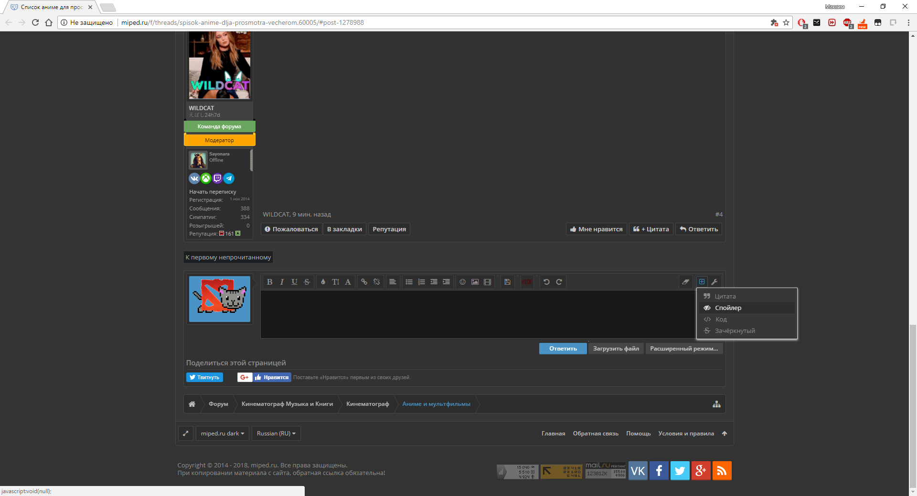Screen dimensions: 917x496
Task: Open the RSS feed icon in footer
Action: click(722, 471)
